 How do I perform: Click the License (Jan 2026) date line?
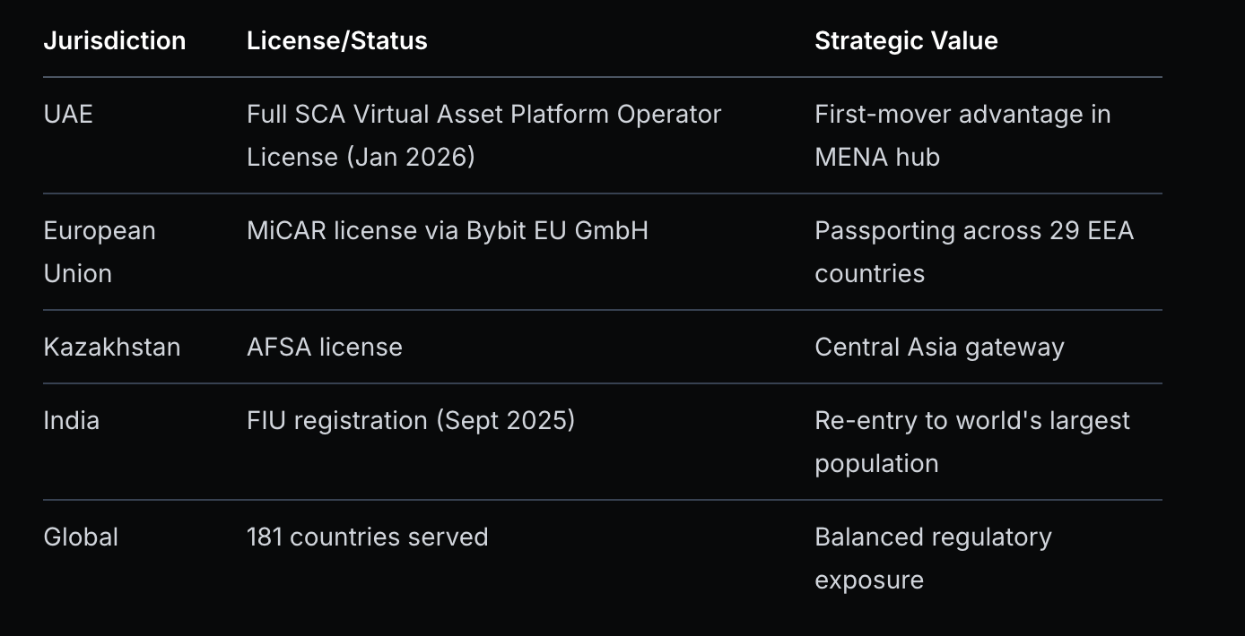coord(361,158)
